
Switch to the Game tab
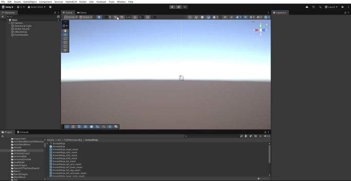82,13
